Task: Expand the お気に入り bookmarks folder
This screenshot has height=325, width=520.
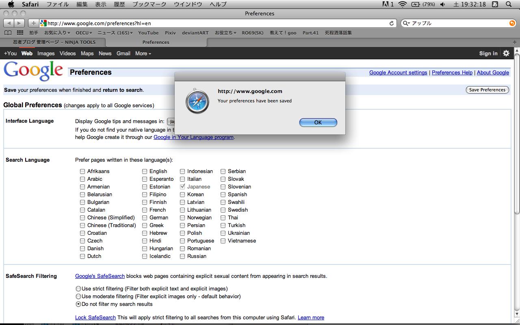Action: coord(57,33)
